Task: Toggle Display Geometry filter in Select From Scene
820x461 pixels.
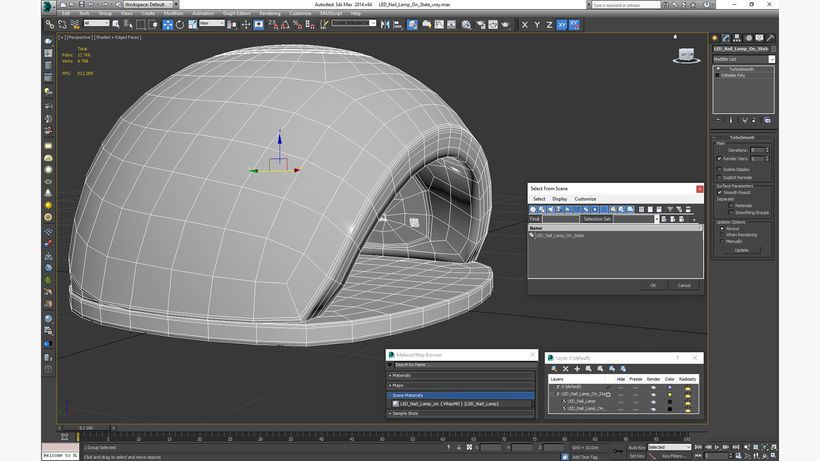Action: (533, 210)
